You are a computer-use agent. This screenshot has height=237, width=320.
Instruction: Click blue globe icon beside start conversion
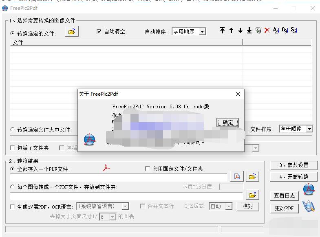click(309, 189)
